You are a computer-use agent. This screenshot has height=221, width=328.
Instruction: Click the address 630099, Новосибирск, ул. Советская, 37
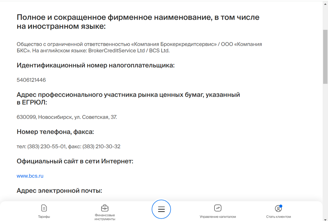(67, 117)
